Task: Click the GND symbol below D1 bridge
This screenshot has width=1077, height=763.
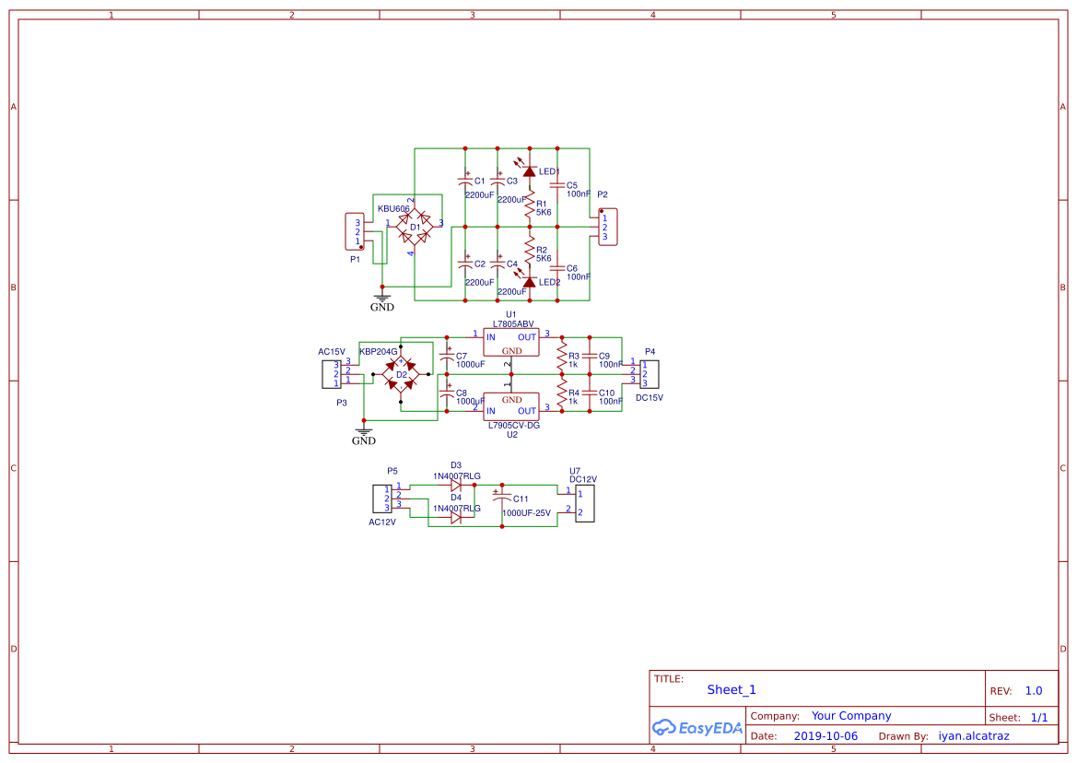Action: click(382, 302)
